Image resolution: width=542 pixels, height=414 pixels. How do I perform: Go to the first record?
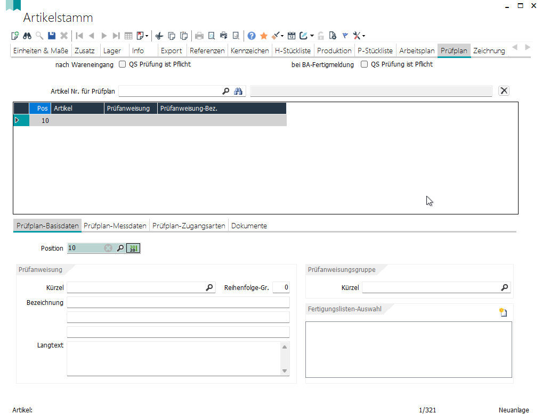79,36
